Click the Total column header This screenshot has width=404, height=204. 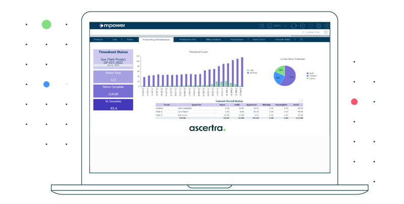click(296, 105)
